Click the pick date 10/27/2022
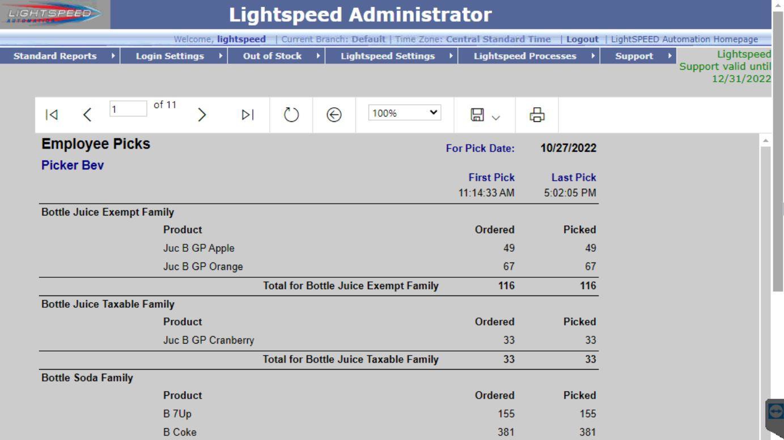784x440 pixels. (569, 149)
